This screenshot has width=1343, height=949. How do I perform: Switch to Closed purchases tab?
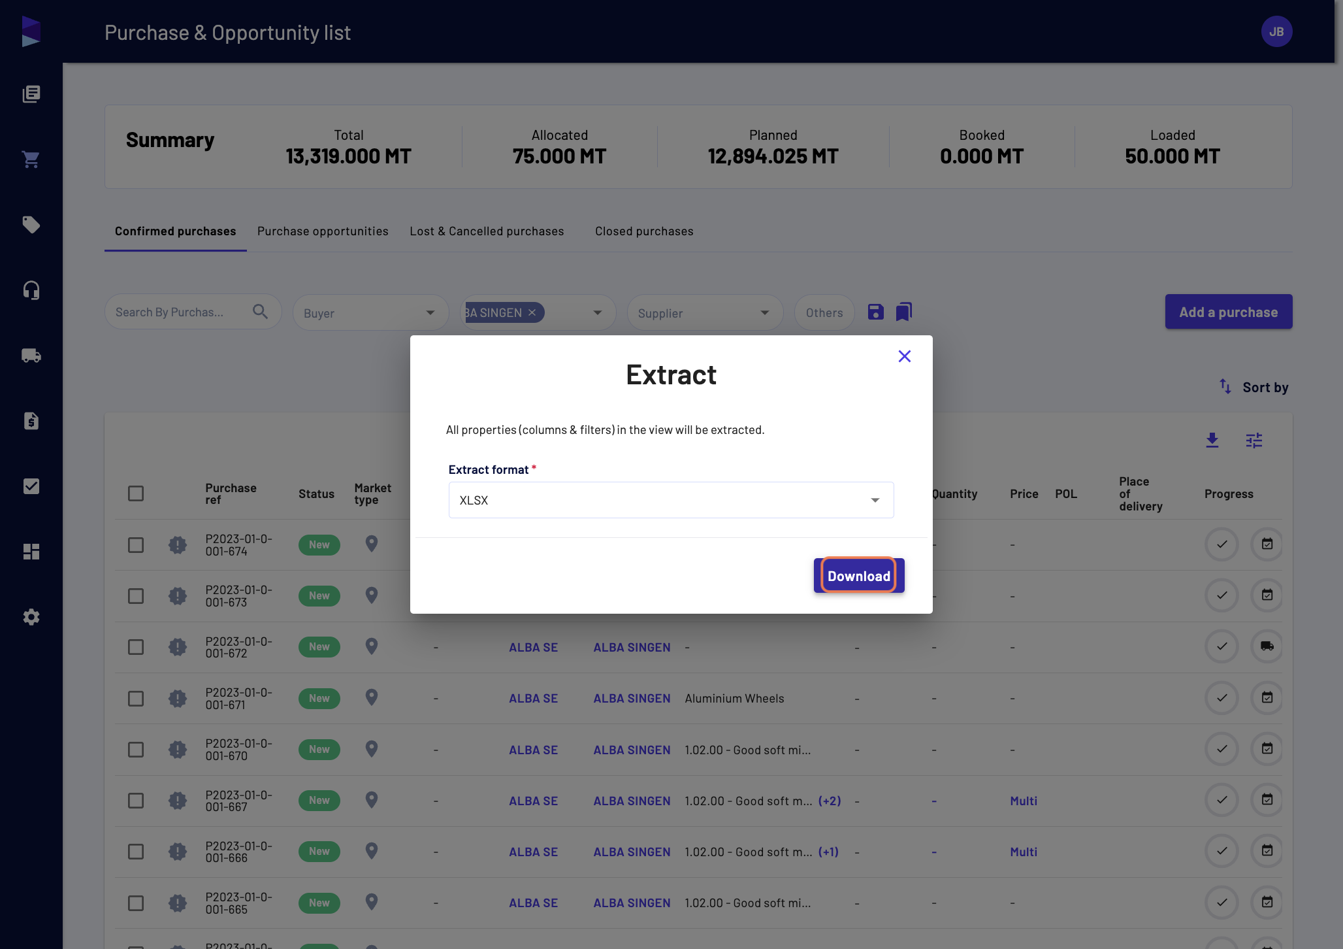644,231
